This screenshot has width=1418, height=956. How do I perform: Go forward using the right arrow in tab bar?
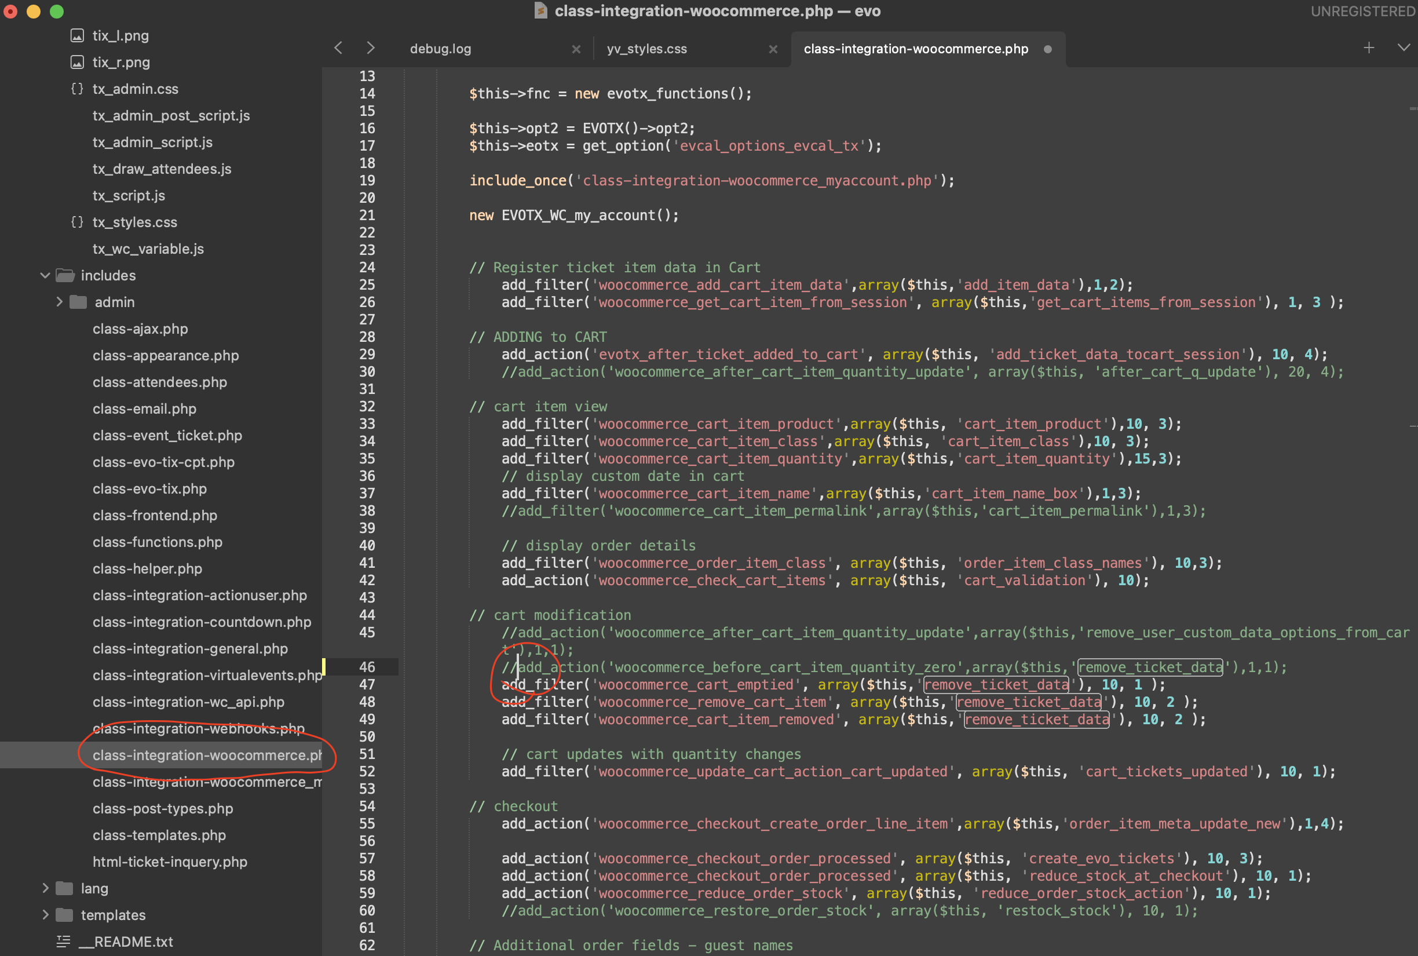pos(371,48)
